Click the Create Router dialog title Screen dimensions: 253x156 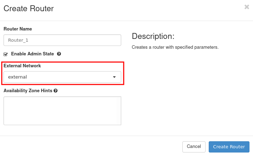(29, 8)
